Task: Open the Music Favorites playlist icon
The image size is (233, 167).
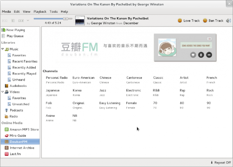Action: 9,55
